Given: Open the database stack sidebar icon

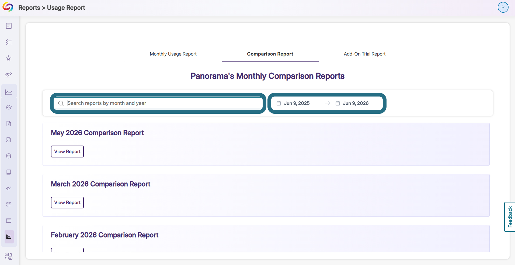Looking at the screenshot, I should point(9,156).
